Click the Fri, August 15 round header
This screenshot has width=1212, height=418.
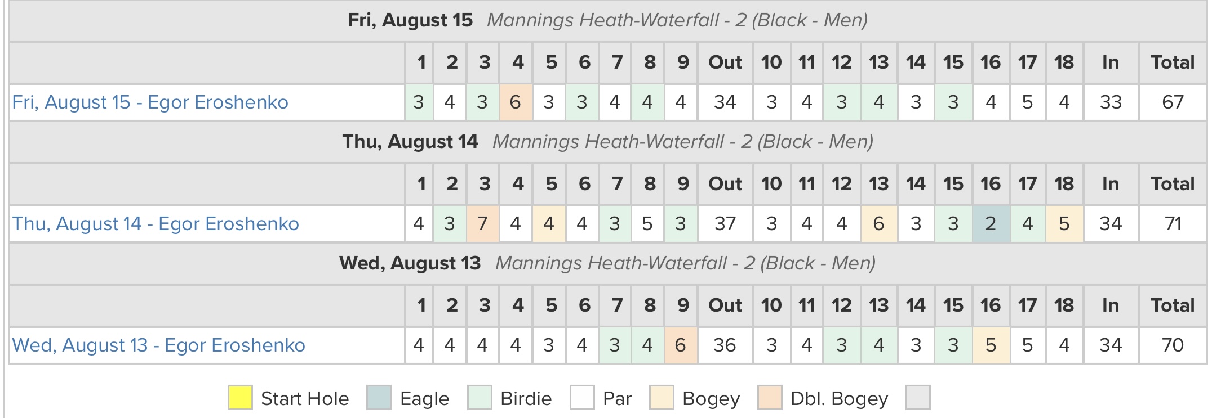click(x=607, y=20)
